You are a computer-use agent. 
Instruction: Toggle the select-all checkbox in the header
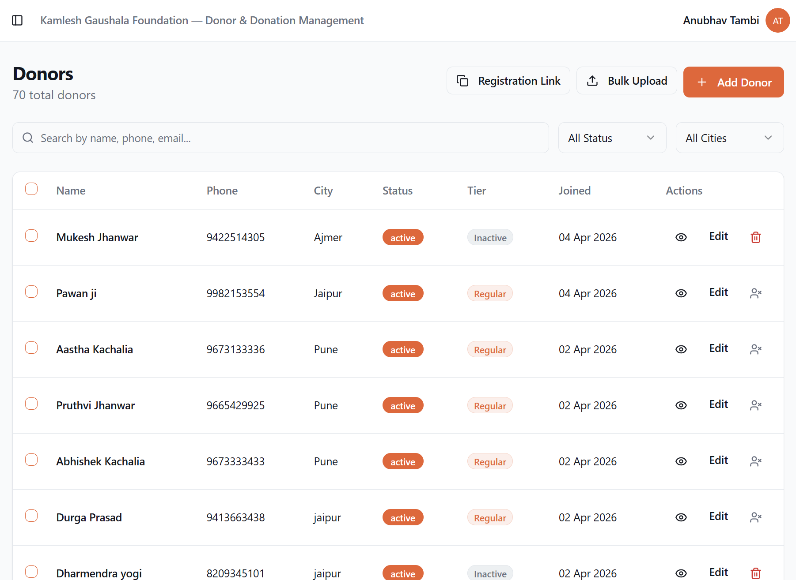point(31,189)
